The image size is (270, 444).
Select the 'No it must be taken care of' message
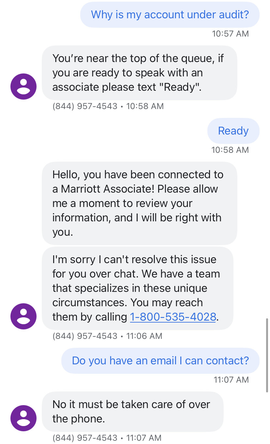(x=133, y=412)
